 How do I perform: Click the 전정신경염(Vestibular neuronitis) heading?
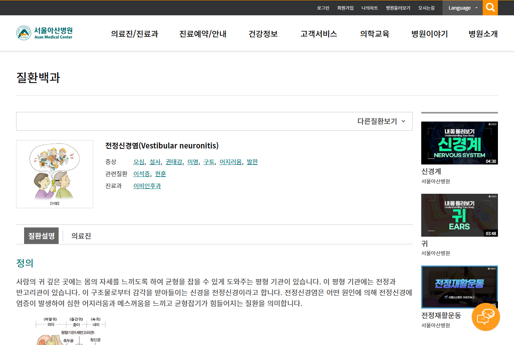[x=162, y=146]
